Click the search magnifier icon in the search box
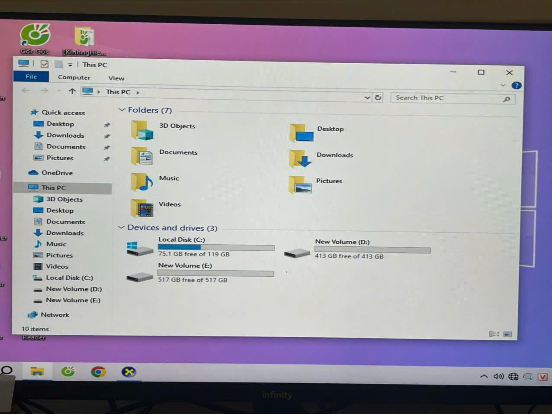552x414 pixels. [x=507, y=100]
